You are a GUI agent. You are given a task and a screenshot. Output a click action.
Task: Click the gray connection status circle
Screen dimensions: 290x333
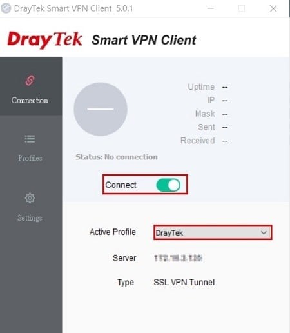tap(101, 109)
